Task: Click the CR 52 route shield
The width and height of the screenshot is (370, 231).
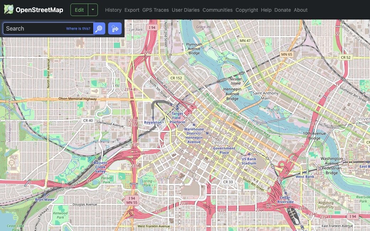Action: (x=346, y=57)
